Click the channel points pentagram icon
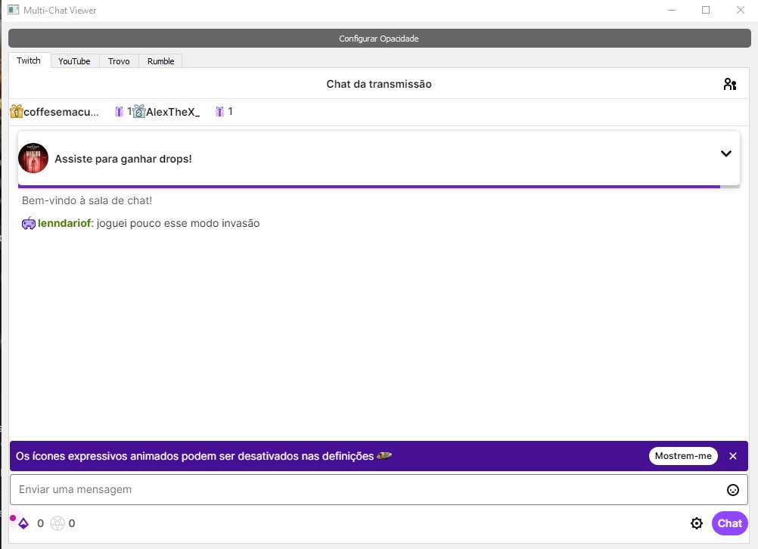The image size is (758, 549). [x=57, y=523]
